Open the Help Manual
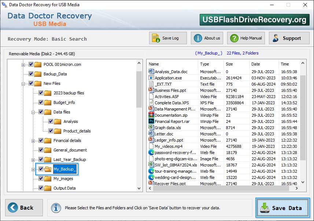Image resolution: width=314 pixels, height=221 pixels. click(246, 38)
